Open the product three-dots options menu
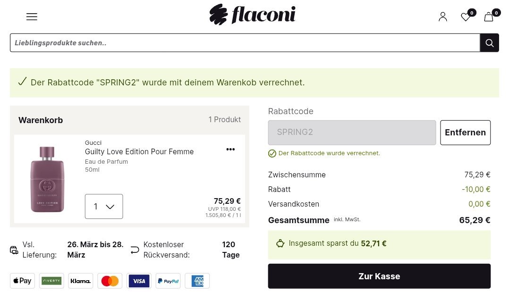Image resolution: width=509 pixels, height=292 pixels. [x=230, y=150]
